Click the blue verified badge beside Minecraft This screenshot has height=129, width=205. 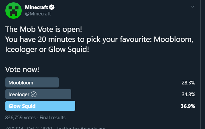pyautogui.click(x=52, y=7)
